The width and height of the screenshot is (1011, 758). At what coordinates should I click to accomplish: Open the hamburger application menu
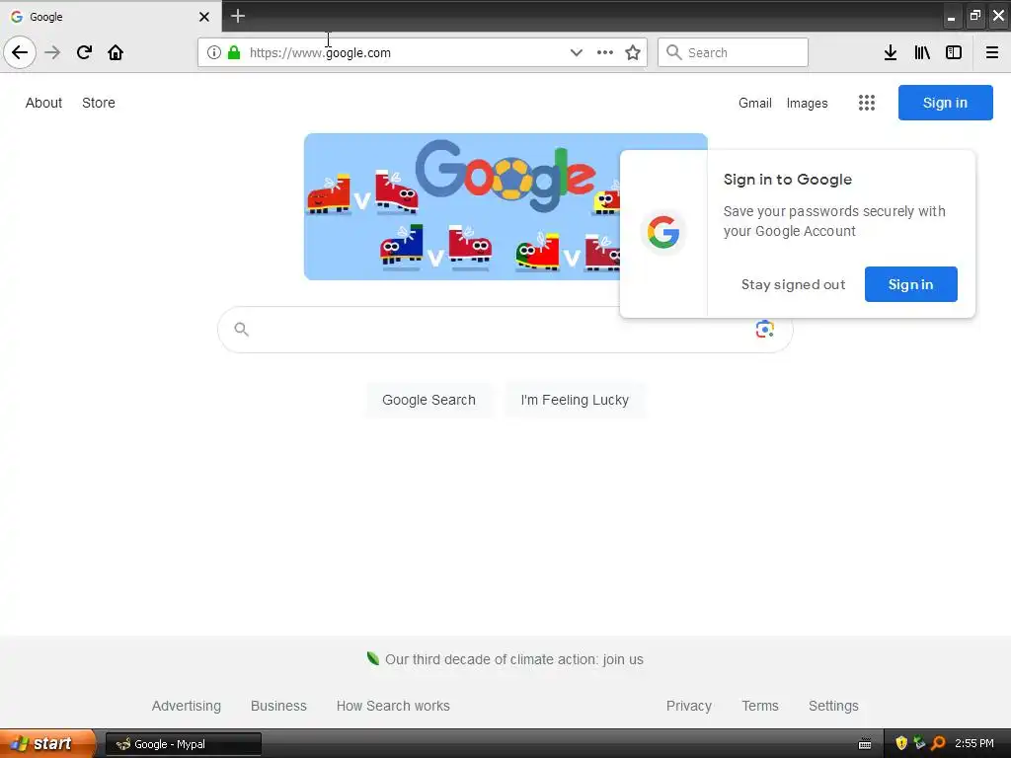991,52
